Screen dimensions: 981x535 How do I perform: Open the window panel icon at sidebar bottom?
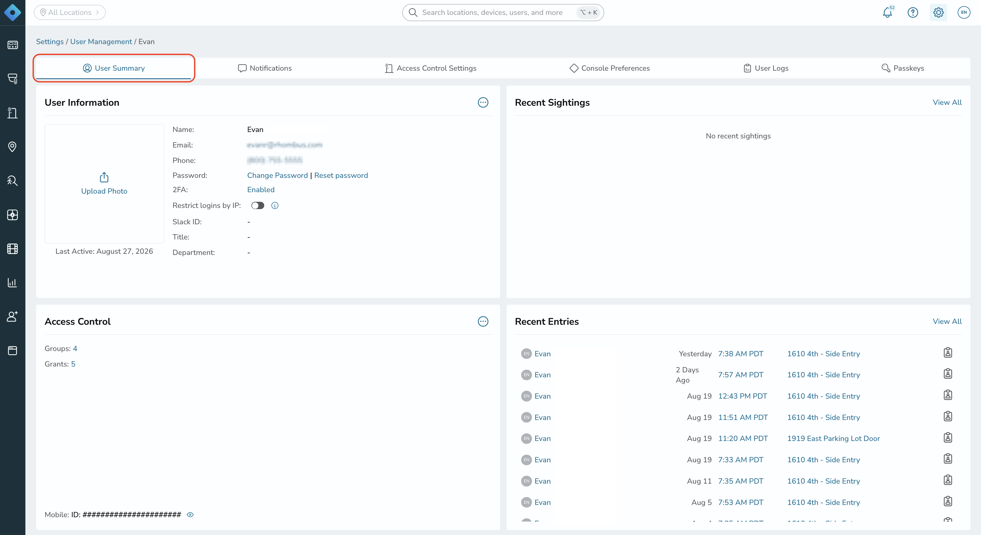tap(13, 350)
